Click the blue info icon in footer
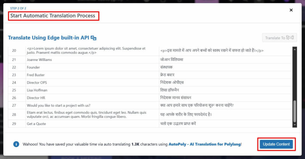 (x=16, y=144)
